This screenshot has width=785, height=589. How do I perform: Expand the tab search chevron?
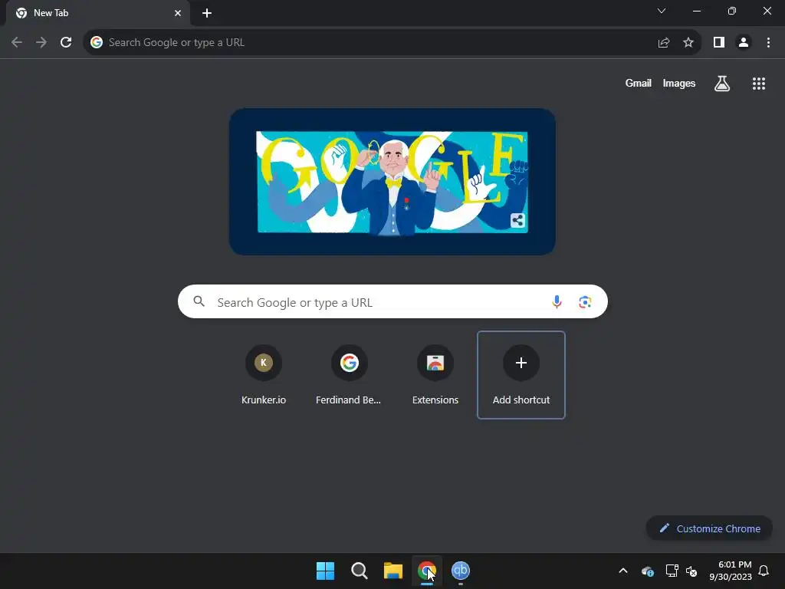click(x=662, y=11)
